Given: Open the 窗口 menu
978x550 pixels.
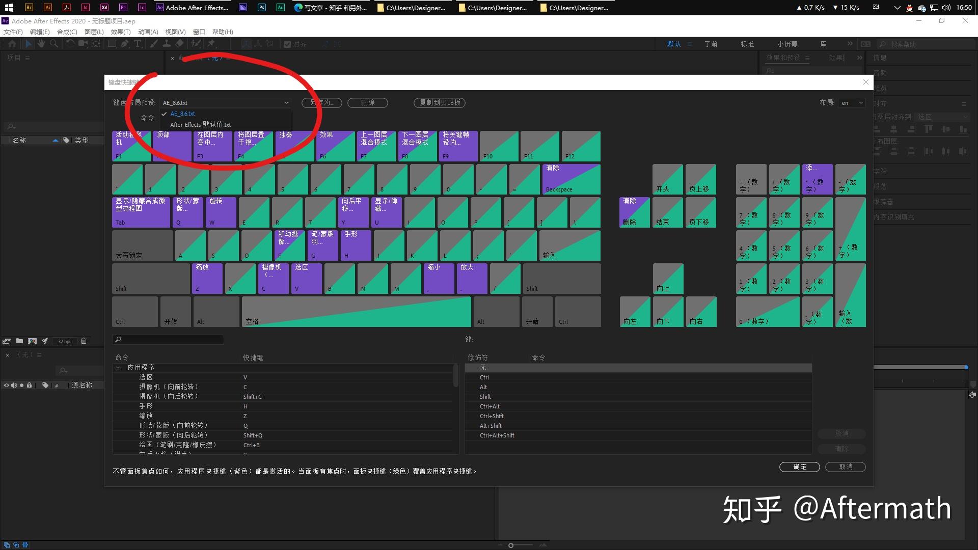Looking at the screenshot, I should click(199, 32).
